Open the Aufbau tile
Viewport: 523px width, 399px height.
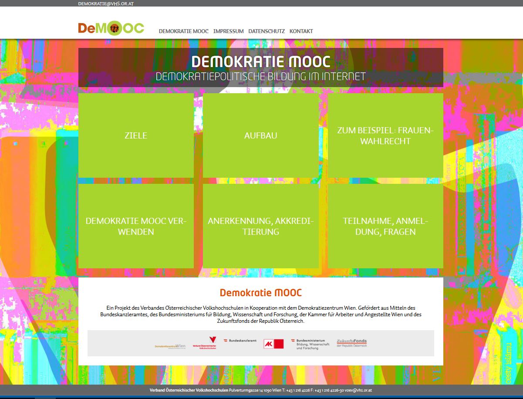point(260,135)
